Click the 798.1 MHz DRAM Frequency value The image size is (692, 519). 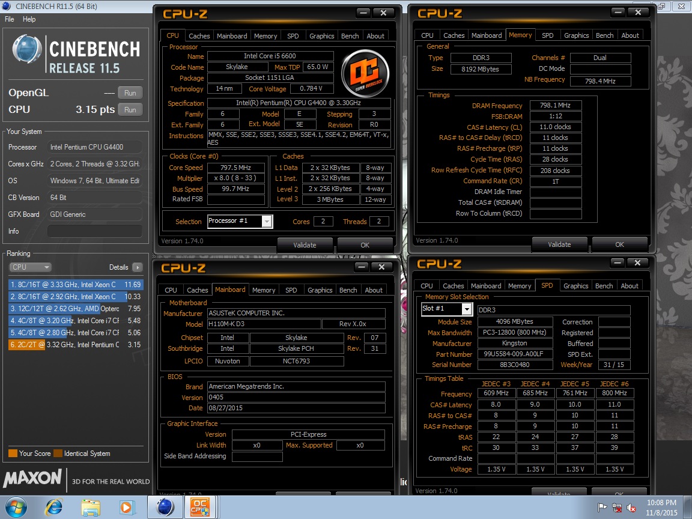point(555,105)
